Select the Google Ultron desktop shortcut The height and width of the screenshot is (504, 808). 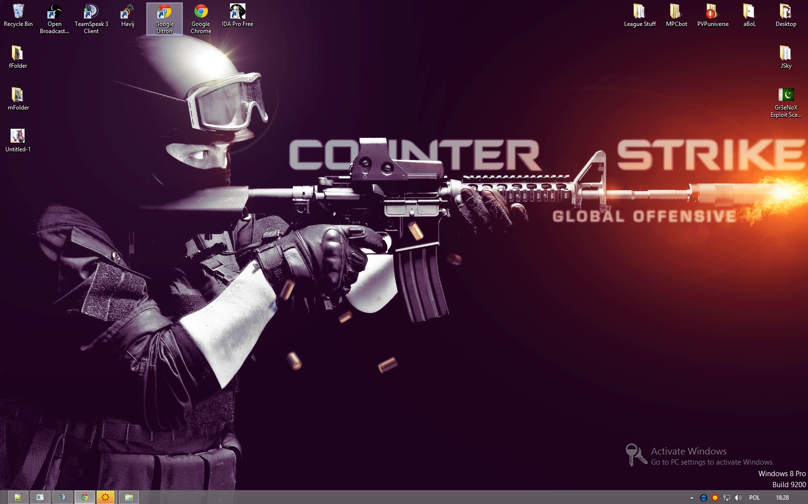[x=165, y=19]
